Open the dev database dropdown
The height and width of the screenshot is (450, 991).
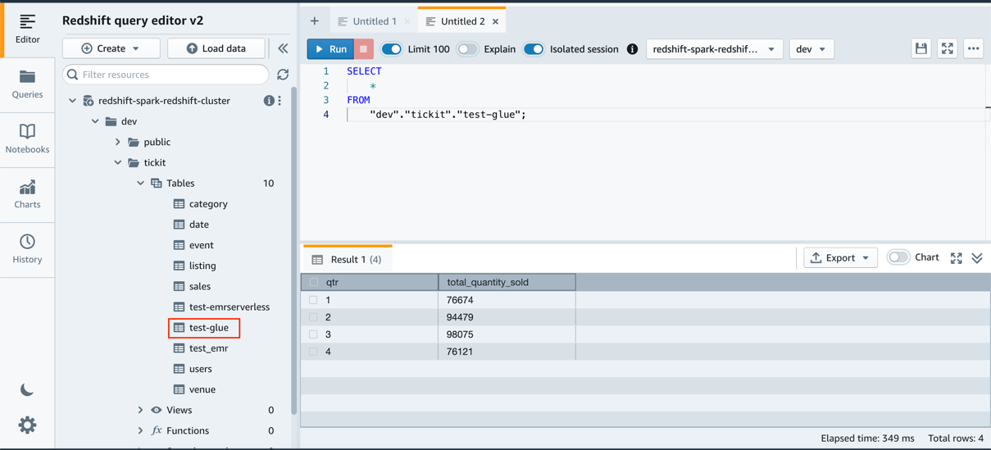[811, 49]
